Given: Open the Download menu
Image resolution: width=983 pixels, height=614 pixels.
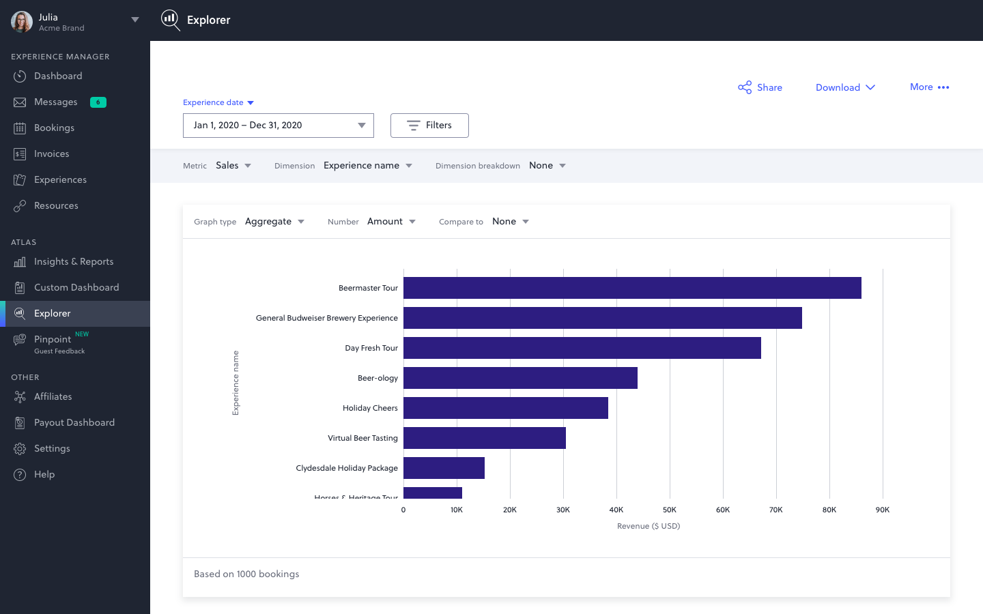Looking at the screenshot, I should (845, 87).
